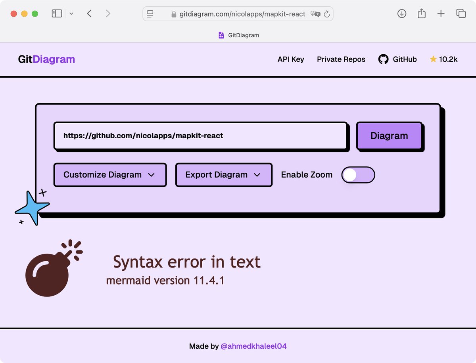Open the Share icon
Image resolution: width=476 pixels, height=363 pixels.
(x=422, y=13)
